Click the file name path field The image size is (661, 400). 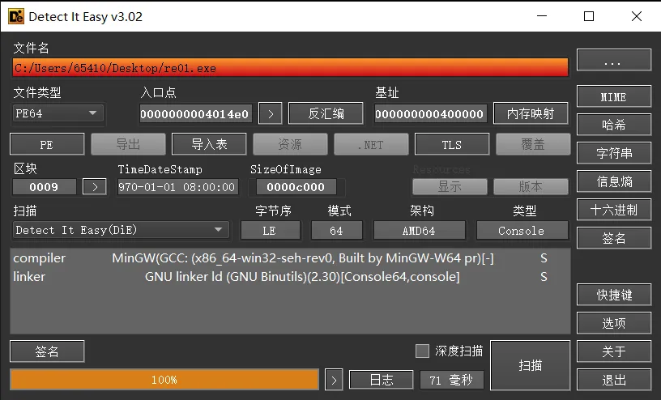tap(290, 68)
